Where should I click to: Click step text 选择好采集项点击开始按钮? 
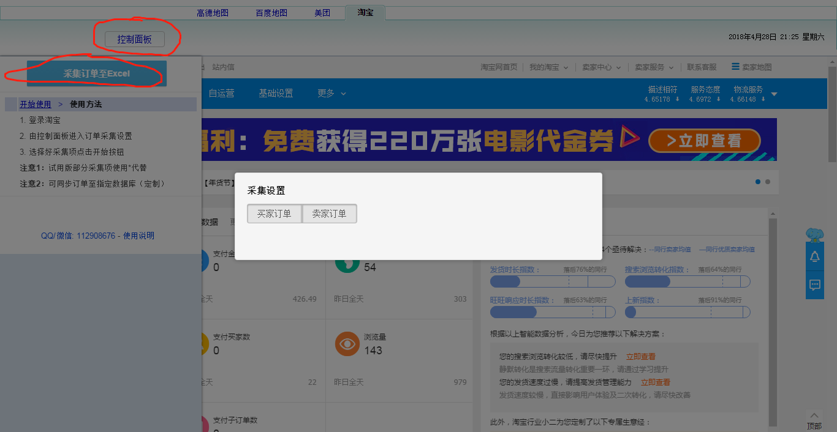[76, 152]
